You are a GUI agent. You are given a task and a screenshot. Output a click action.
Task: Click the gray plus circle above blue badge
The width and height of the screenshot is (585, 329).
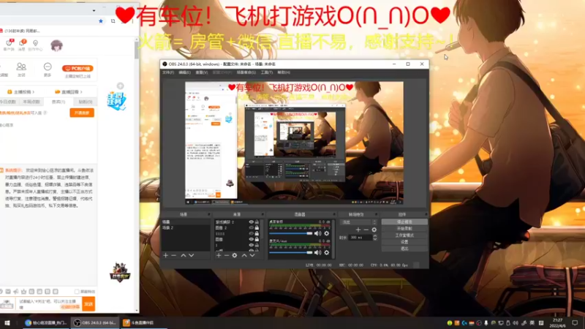tap(120, 86)
